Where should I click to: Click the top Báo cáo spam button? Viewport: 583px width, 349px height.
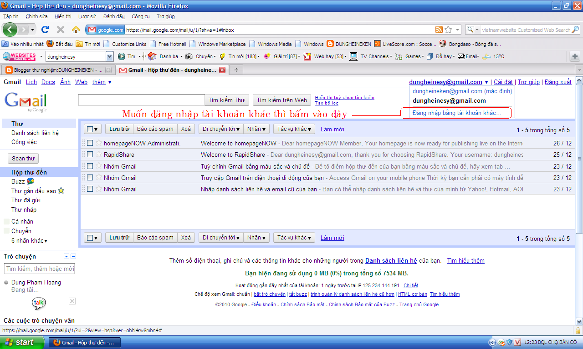click(155, 129)
